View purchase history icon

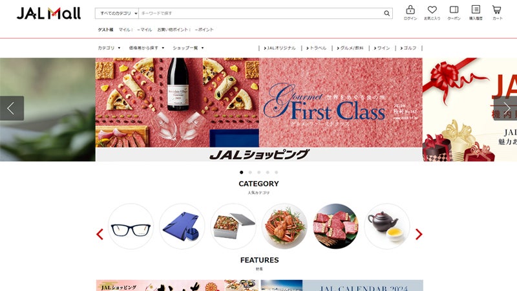pyautogui.click(x=476, y=10)
